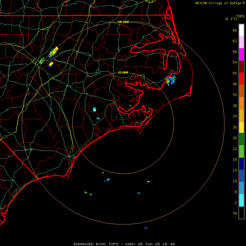Click the 'TOPS' legend heading
Viewport: 246px width, 246px height.
(240, 16)
